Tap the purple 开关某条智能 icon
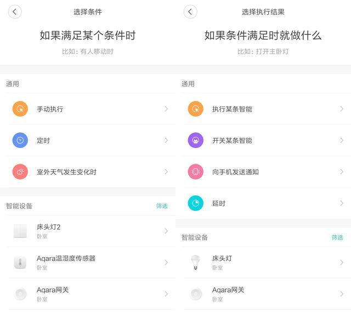 coord(196,140)
